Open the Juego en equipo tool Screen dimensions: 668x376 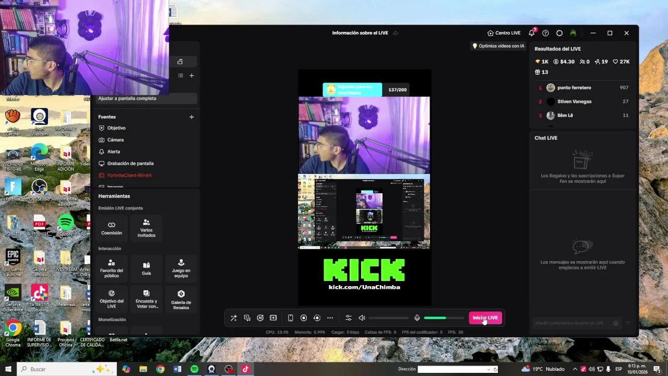(181, 268)
